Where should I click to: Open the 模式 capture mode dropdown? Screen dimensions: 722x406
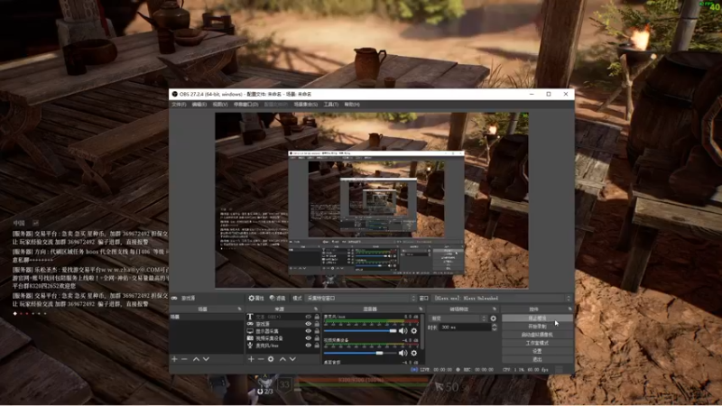(x=360, y=299)
